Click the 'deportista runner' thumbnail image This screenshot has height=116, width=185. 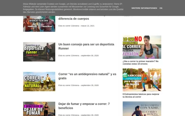click(39, 52)
